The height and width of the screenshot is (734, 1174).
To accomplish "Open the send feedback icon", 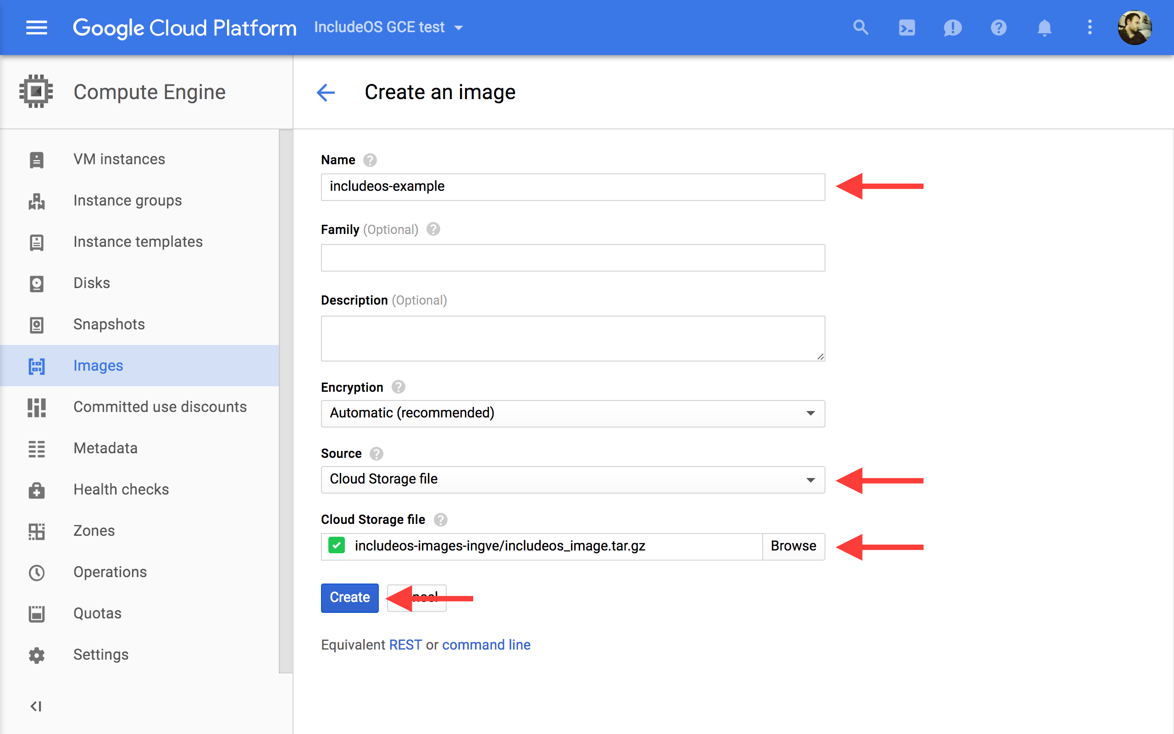I will 952,28.
